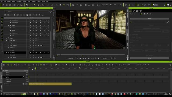Open the checkerboard Material tab in Modify panel

pyautogui.click(x=137, y=11)
